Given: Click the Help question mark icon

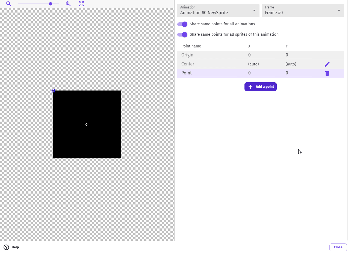Looking at the screenshot, I should coord(6,247).
